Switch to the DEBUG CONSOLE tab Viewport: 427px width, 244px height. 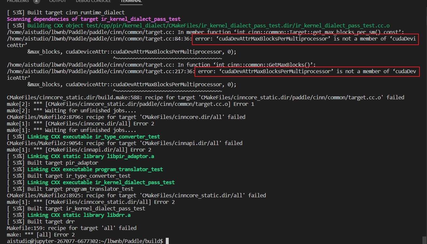93,1
